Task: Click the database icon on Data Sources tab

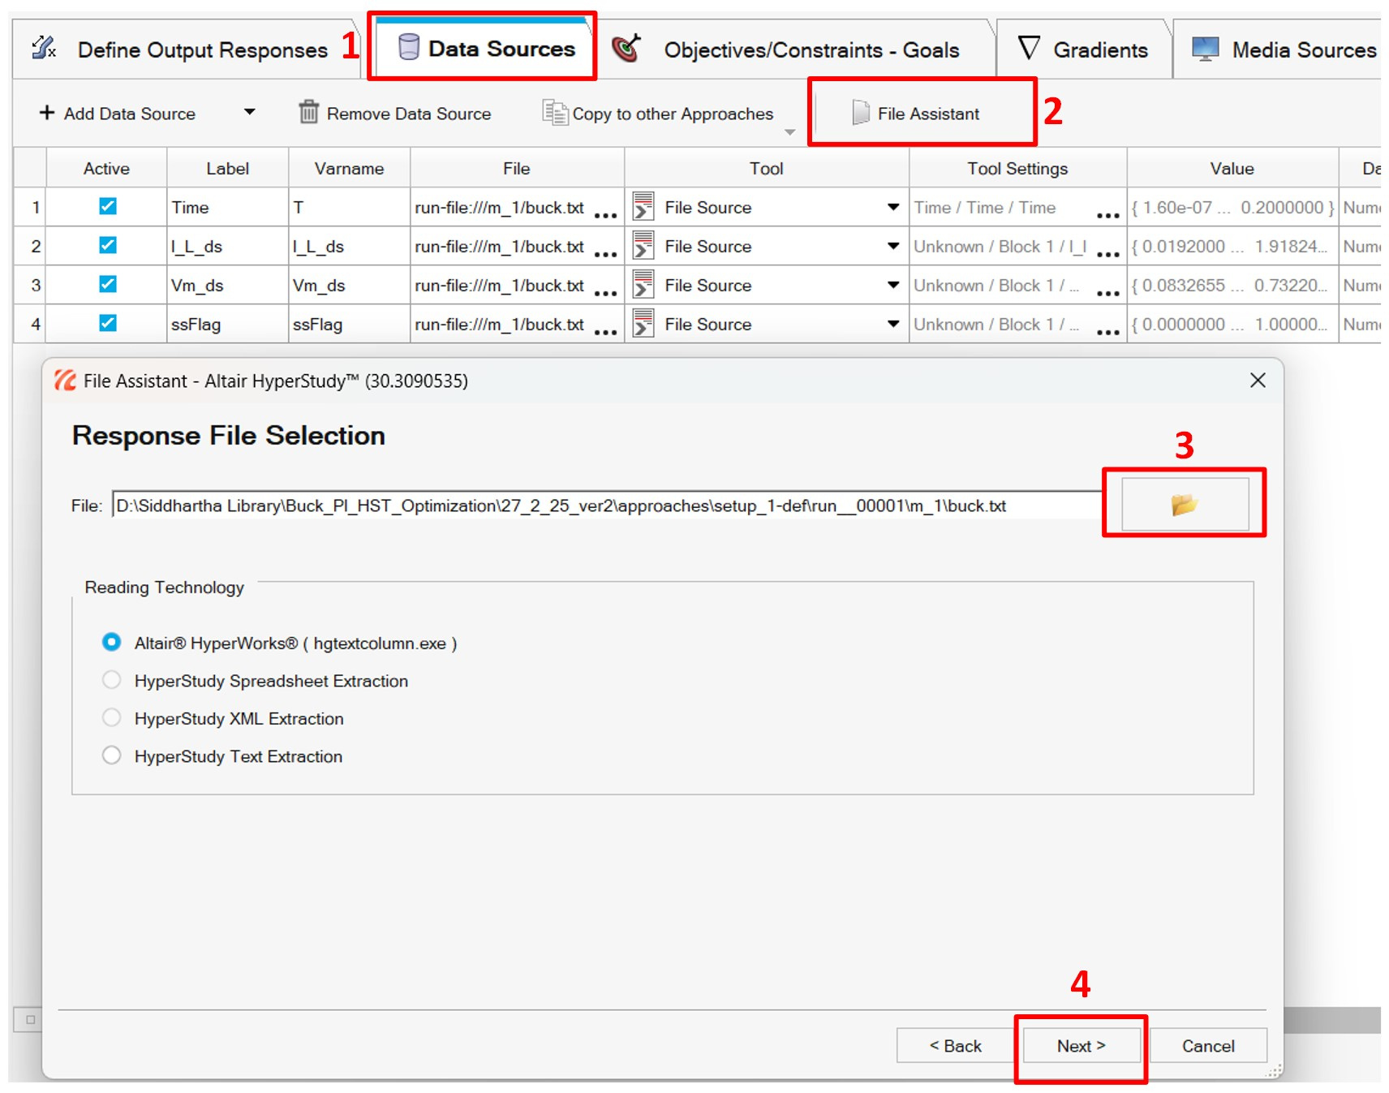Action: coord(409,47)
